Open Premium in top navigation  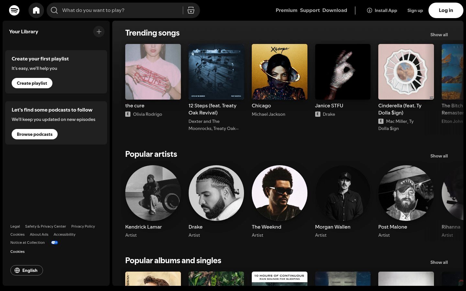tap(286, 10)
